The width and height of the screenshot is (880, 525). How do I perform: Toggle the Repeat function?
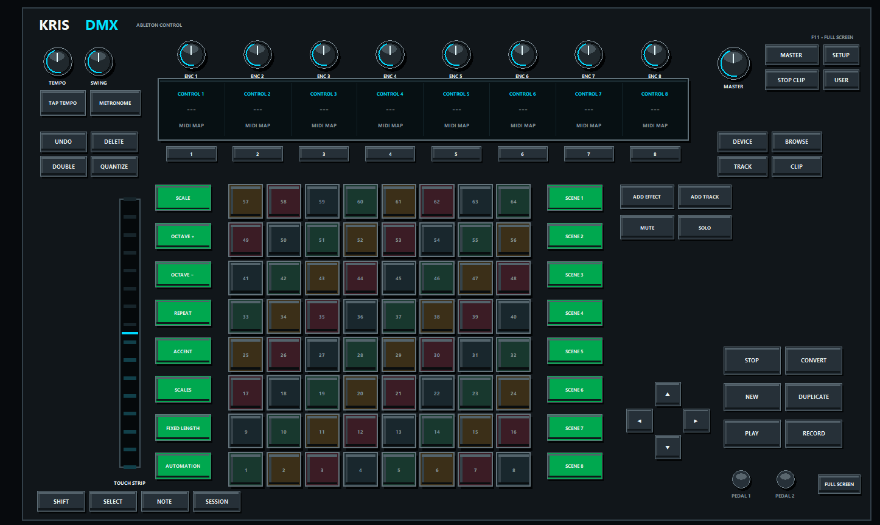click(183, 313)
